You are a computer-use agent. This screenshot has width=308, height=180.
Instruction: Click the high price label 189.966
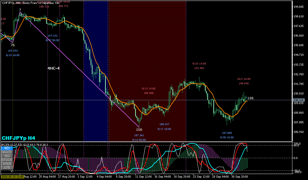click(149, 93)
